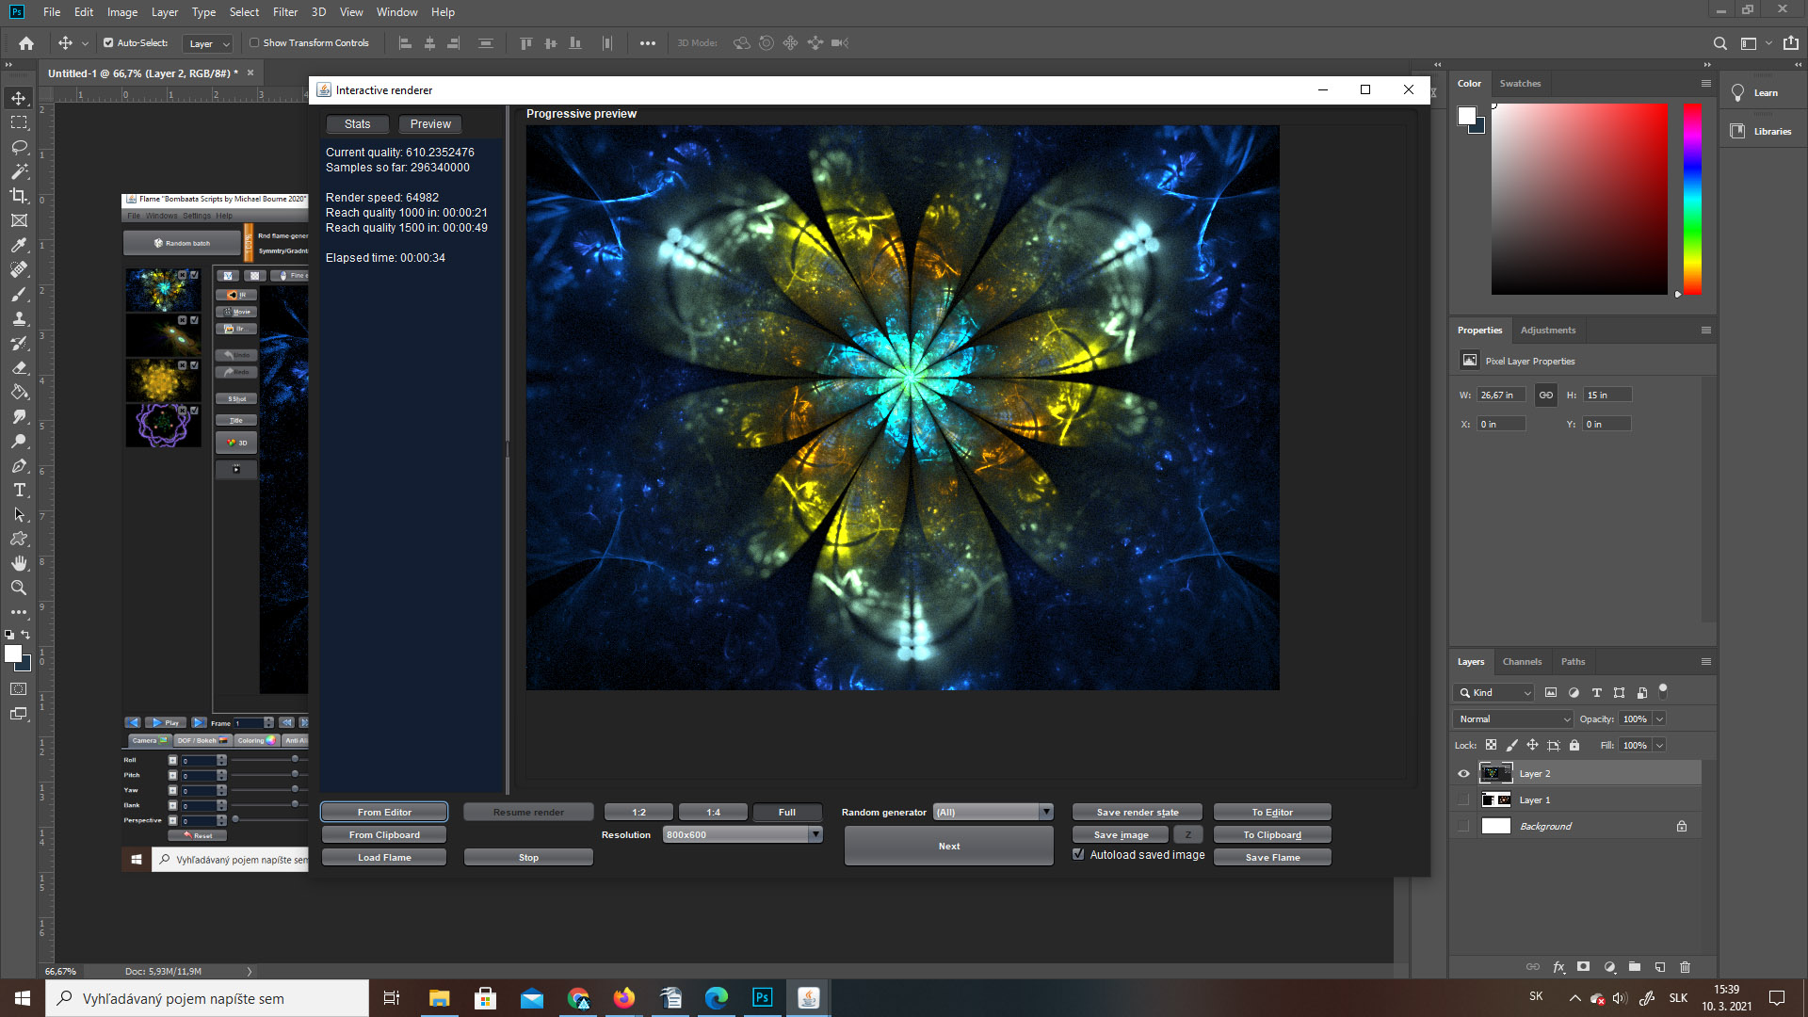Switch to the Swatches tab
The width and height of the screenshot is (1808, 1017).
[1520, 84]
